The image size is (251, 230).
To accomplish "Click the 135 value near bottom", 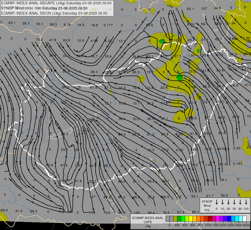I will 137,213.
